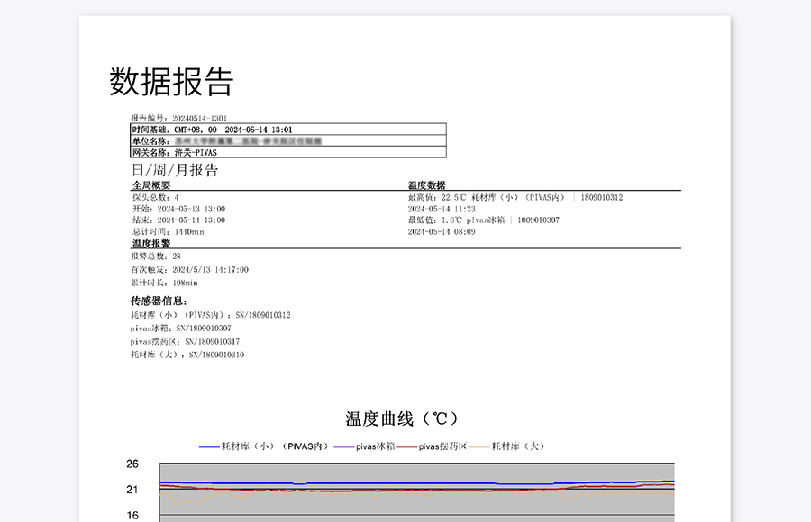Viewport: 811px width, 522px height.
Task: Select the 最高值 22.5℃ entry
Action: [515, 197]
